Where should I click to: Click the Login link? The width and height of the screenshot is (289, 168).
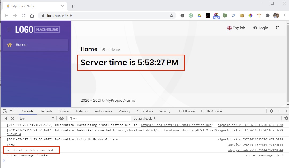click(x=260, y=28)
